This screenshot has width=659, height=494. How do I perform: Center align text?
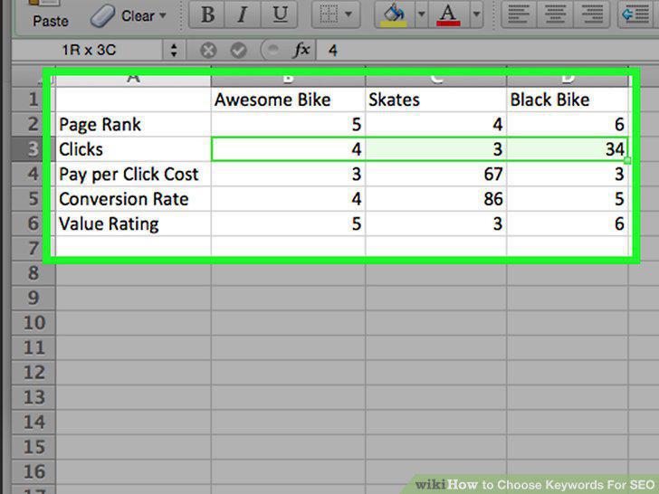point(555,14)
